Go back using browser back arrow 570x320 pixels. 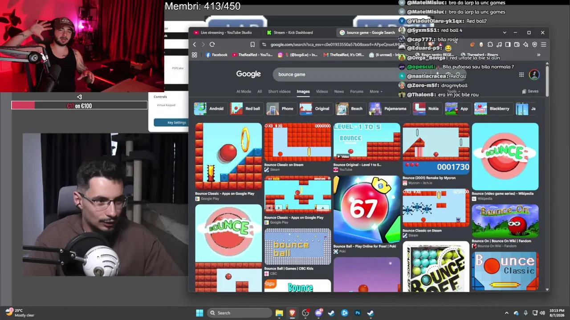click(x=195, y=44)
